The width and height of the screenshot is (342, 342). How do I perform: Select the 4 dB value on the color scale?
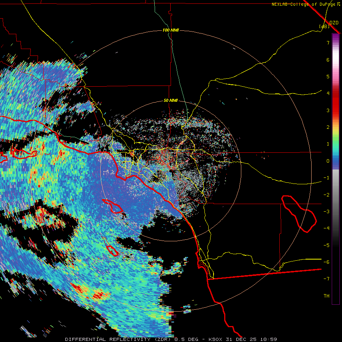pos(328,93)
